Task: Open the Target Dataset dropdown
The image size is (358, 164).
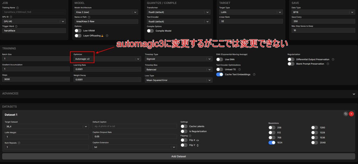Action: click(x=47, y=126)
